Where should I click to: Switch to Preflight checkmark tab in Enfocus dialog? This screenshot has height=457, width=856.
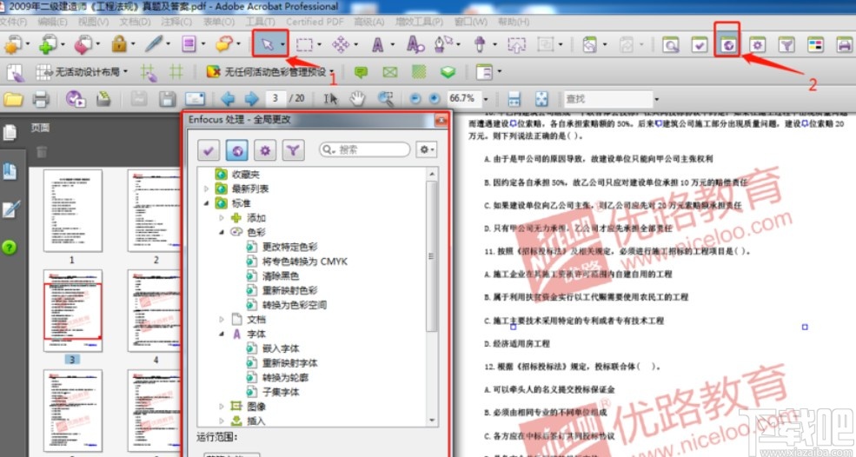tap(208, 150)
